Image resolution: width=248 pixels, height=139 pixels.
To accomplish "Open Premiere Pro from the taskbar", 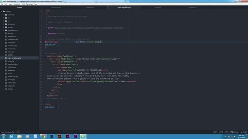I will pos(76,136).
